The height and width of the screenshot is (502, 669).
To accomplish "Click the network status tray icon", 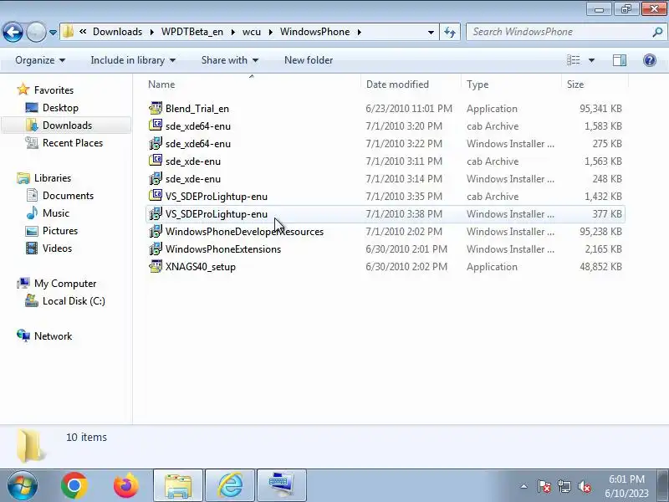I will (x=564, y=486).
